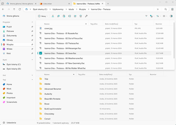Click the home icon in the address bar
This screenshot has height=125, width=176.
(26, 9)
